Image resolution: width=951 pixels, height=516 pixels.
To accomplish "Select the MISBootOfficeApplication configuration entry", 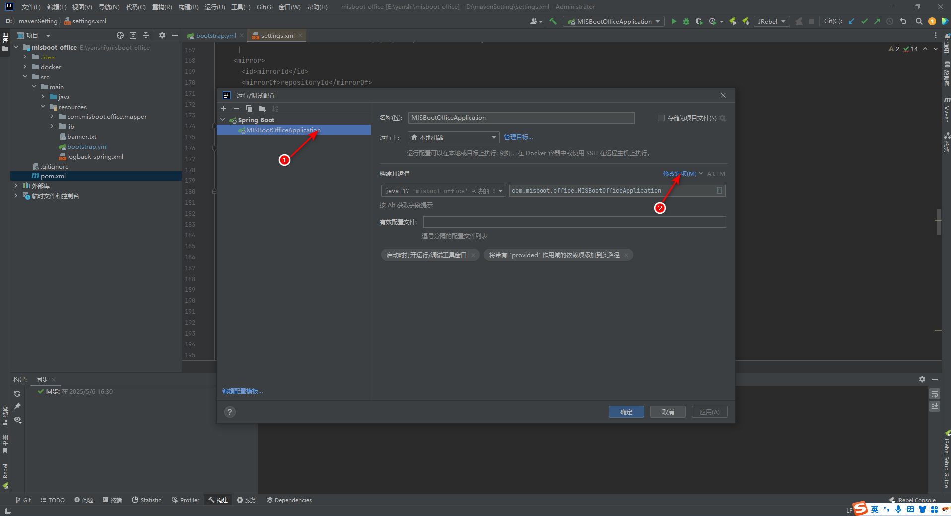I will (294, 130).
